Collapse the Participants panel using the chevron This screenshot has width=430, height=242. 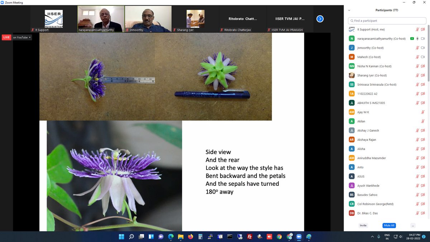click(348, 10)
